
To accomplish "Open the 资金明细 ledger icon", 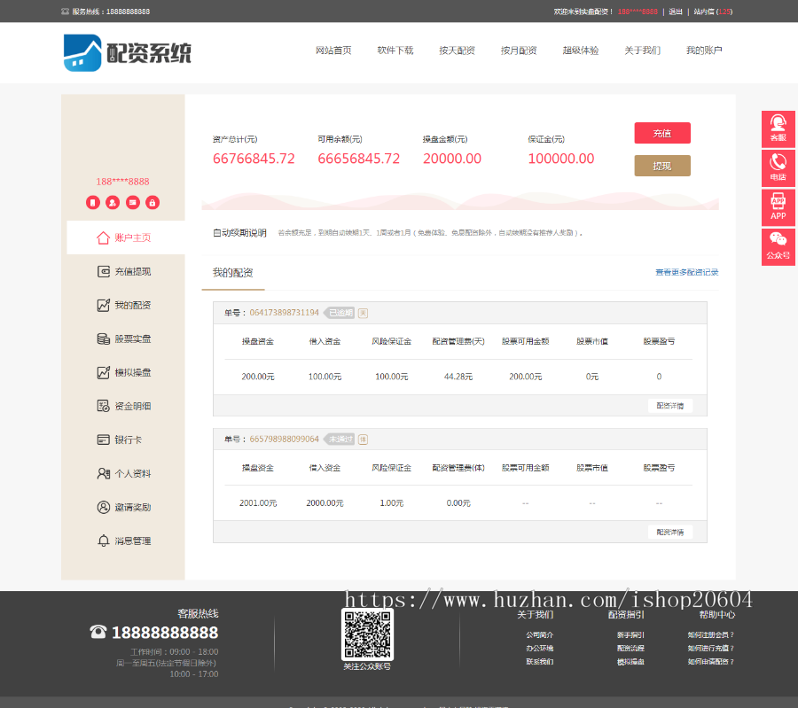I will [x=102, y=406].
